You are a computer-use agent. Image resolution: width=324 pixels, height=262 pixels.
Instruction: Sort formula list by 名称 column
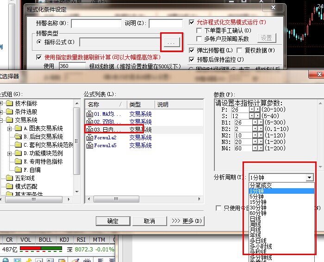click(106, 105)
